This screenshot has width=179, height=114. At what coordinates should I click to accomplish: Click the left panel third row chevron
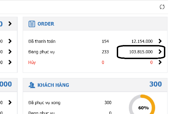pyautogui.click(x=10, y=62)
